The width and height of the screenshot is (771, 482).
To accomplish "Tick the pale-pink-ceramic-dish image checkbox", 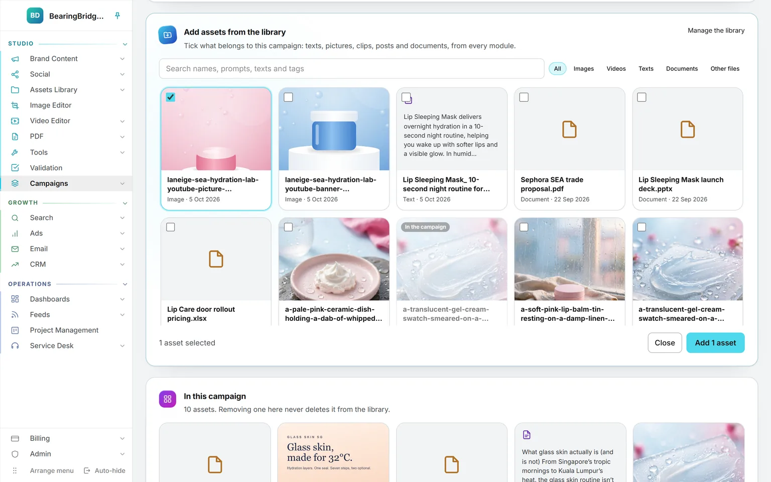I will pos(289,227).
